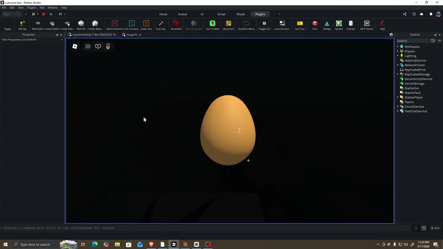The image size is (443, 249).
Task: Open the Plugins menu in menu bar
Action: coord(31,8)
